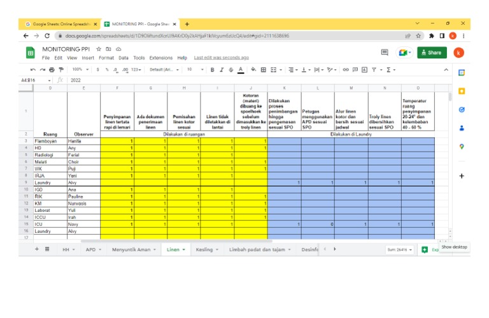Open Google Sheets home icon
Image resolution: width=489 pixels, height=318 pixels.
coord(31,53)
